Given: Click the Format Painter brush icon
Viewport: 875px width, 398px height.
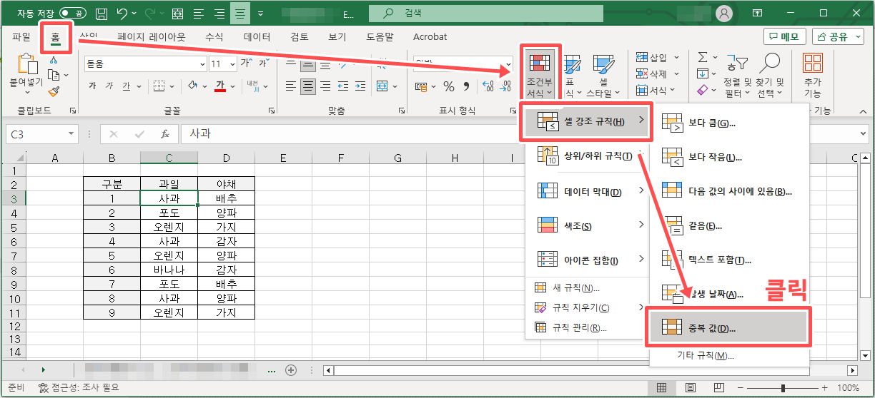Looking at the screenshot, I should (54, 91).
